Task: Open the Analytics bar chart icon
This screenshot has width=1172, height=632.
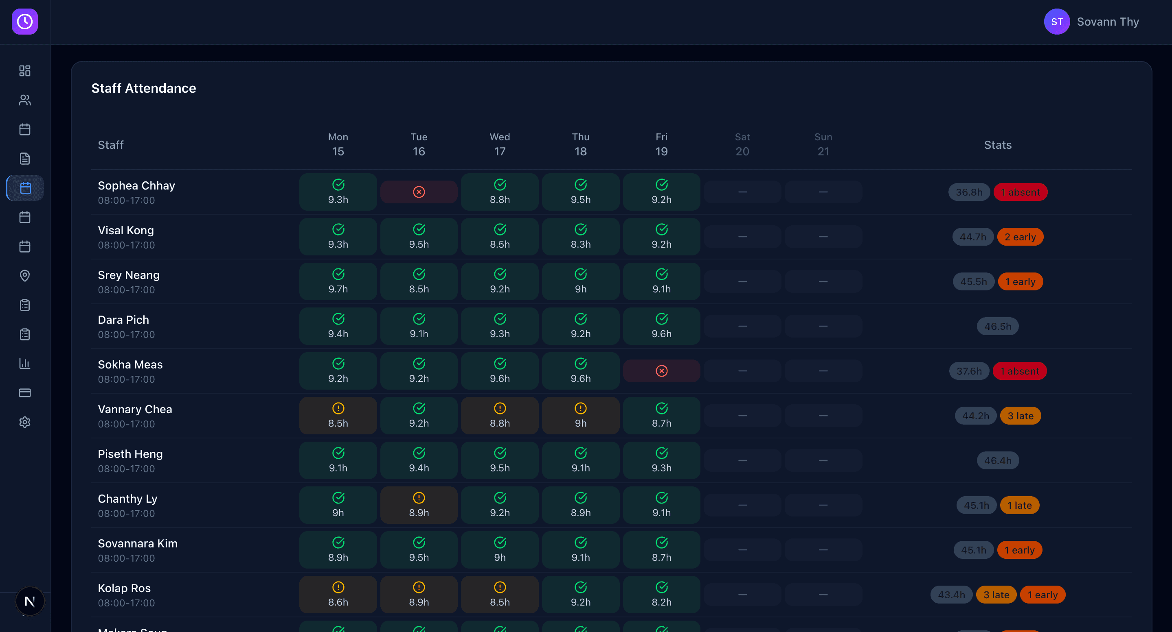Action: click(x=24, y=364)
